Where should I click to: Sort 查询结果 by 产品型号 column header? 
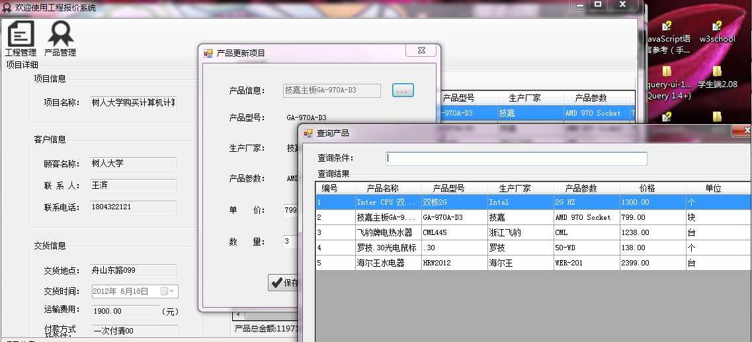[454, 188]
